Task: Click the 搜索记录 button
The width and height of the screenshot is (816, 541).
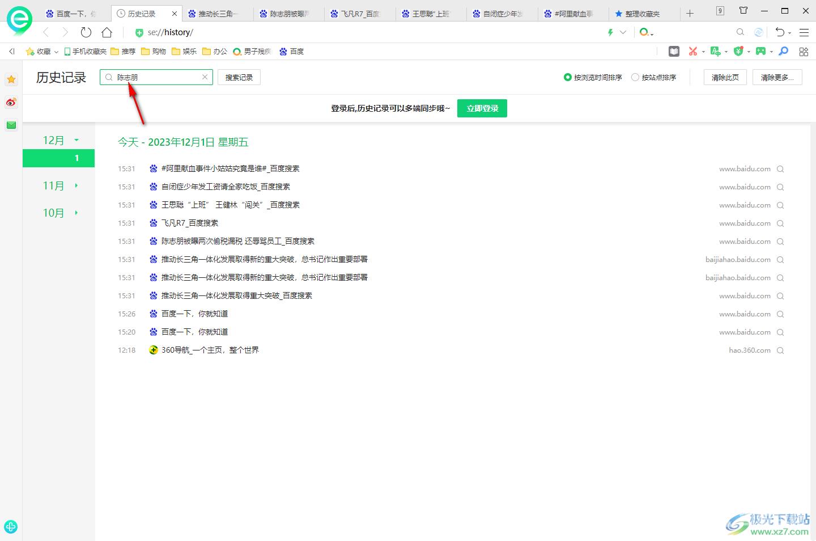Action: click(x=239, y=77)
